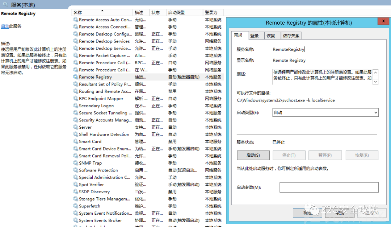Click the gear icon beside Resultant Set of Policy

pos(75,84)
